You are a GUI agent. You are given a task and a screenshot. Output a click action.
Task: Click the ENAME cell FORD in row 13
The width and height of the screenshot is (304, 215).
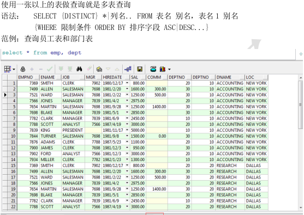50,153
